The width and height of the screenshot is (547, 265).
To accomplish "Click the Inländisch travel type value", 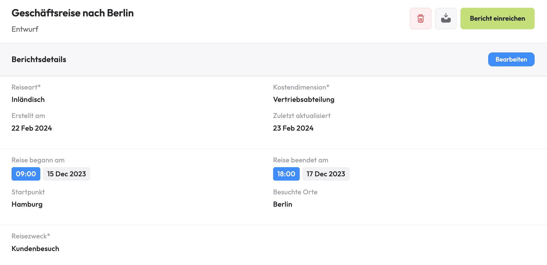I will tap(28, 99).
